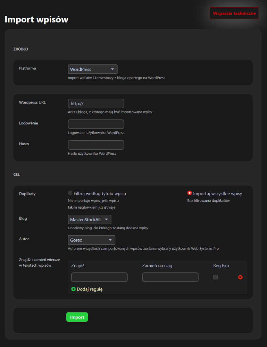The width and height of the screenshot is (267, 347).
Task: Click the 'Bez filtrowania duplikatów' description text
Action: point(208,200)
